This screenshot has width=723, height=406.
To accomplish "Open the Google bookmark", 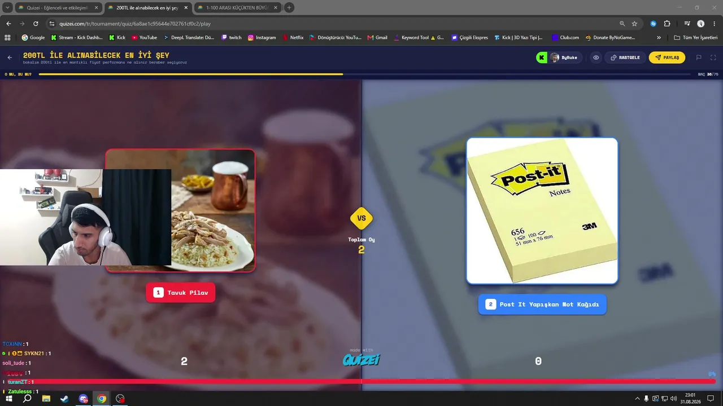I will 33,38.
